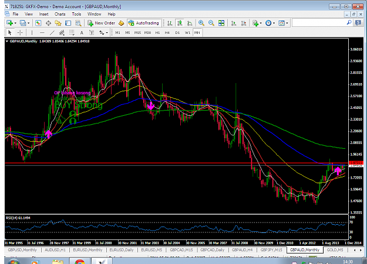Select the Text Label tool
367x264 pixels.
pyautogui.click(x=92, y=33)
